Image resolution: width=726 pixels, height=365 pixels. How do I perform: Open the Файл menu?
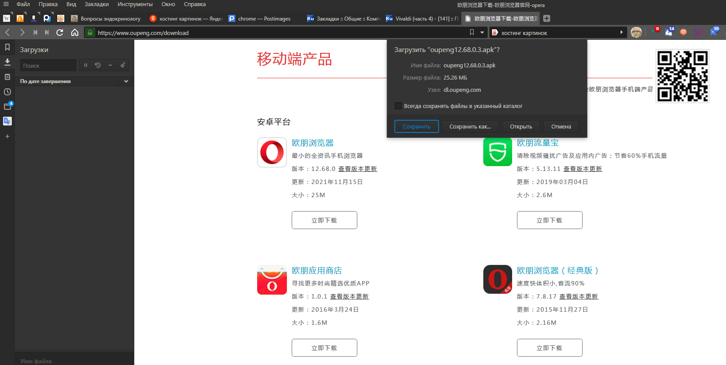click(23, 4)
